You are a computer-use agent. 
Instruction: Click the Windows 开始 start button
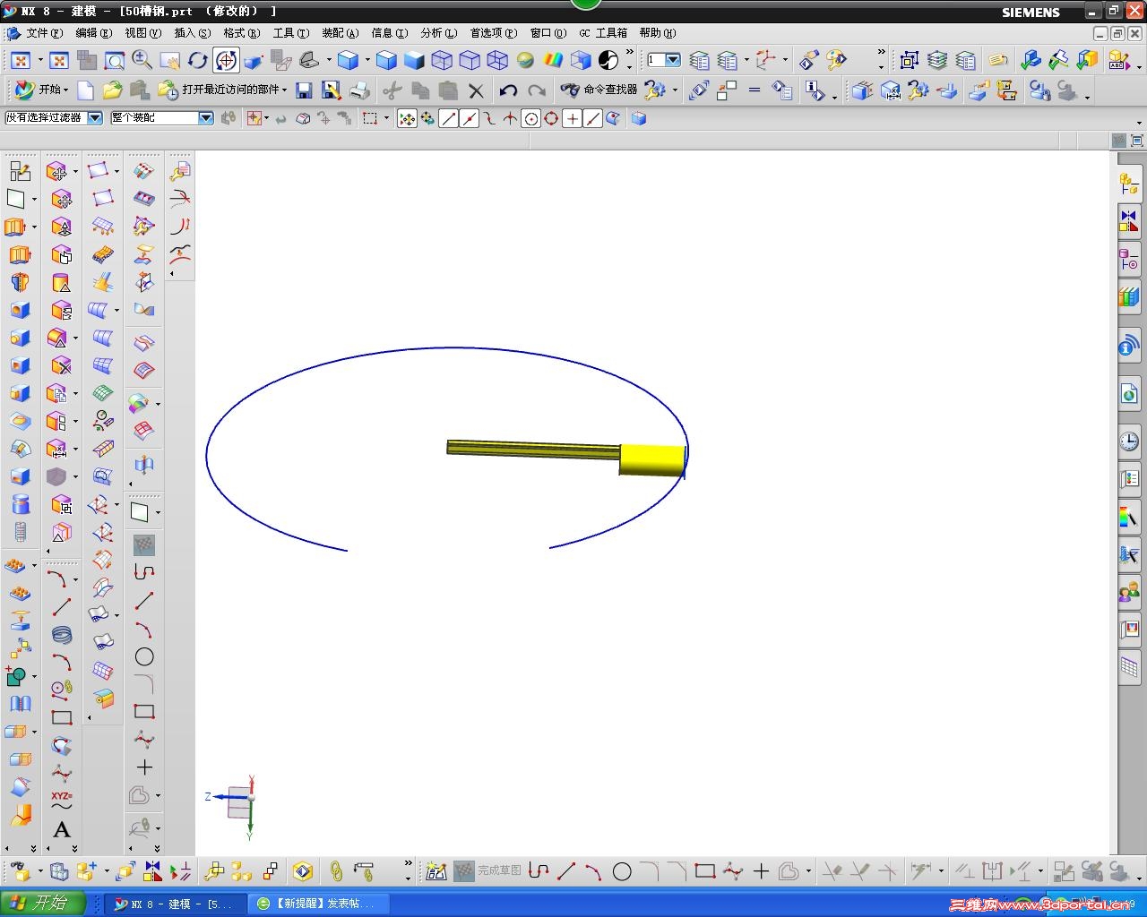click(x=42, y=903)
